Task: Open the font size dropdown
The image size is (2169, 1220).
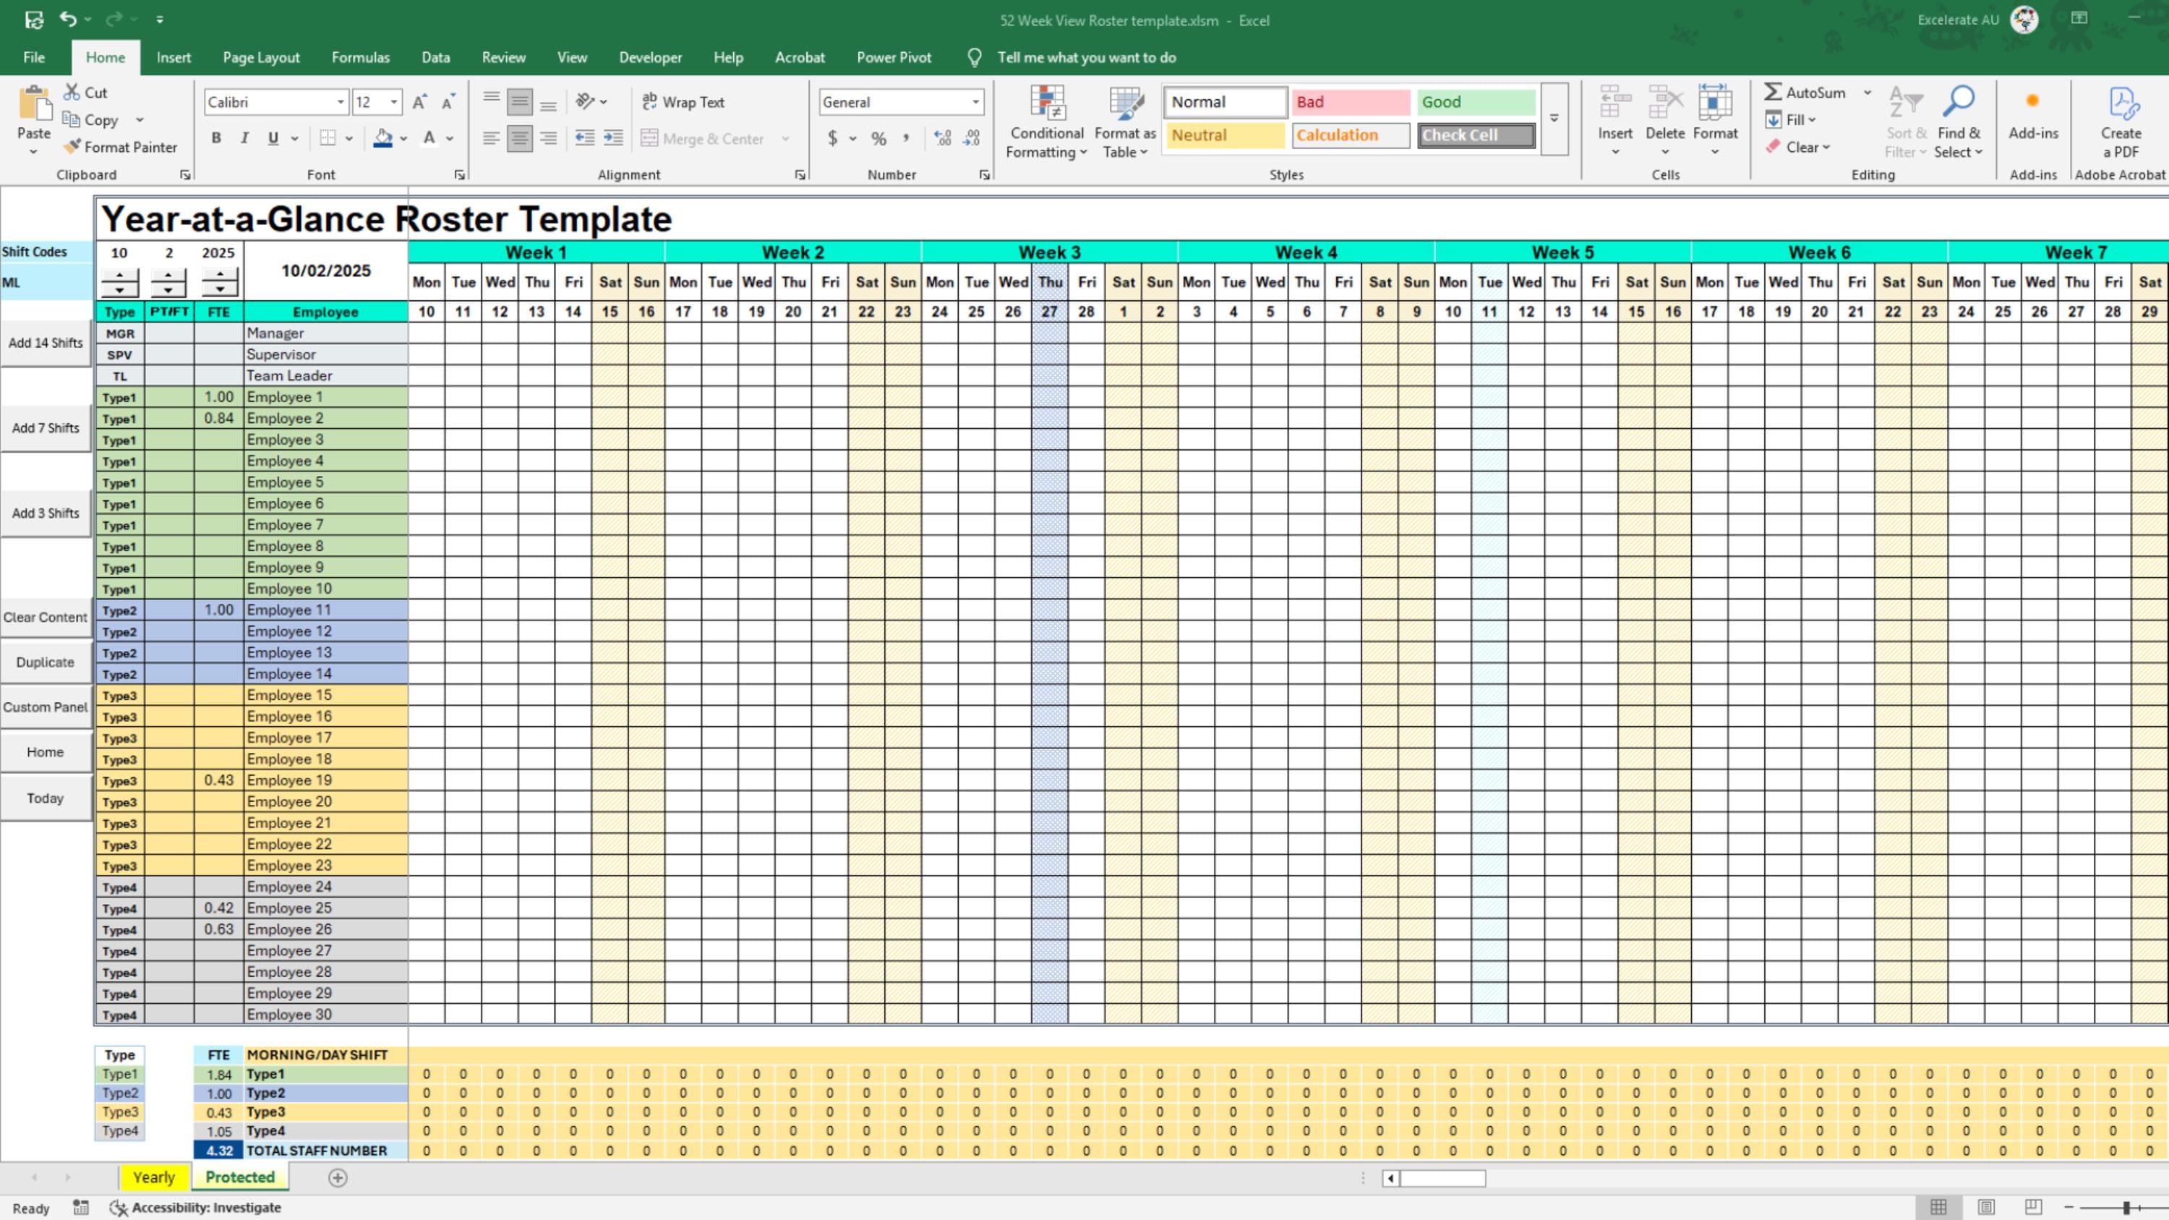Action: 393,101
